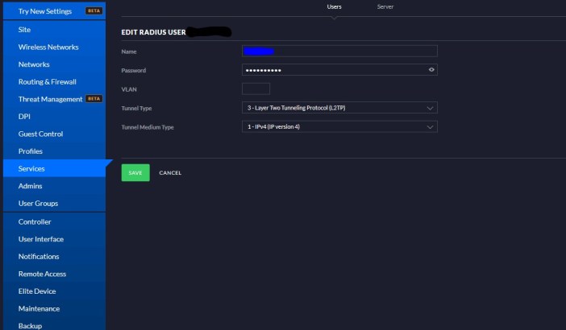Viewport: 566px width, 330px height.
Task: Click the VLAN input field
Action: 256,89
